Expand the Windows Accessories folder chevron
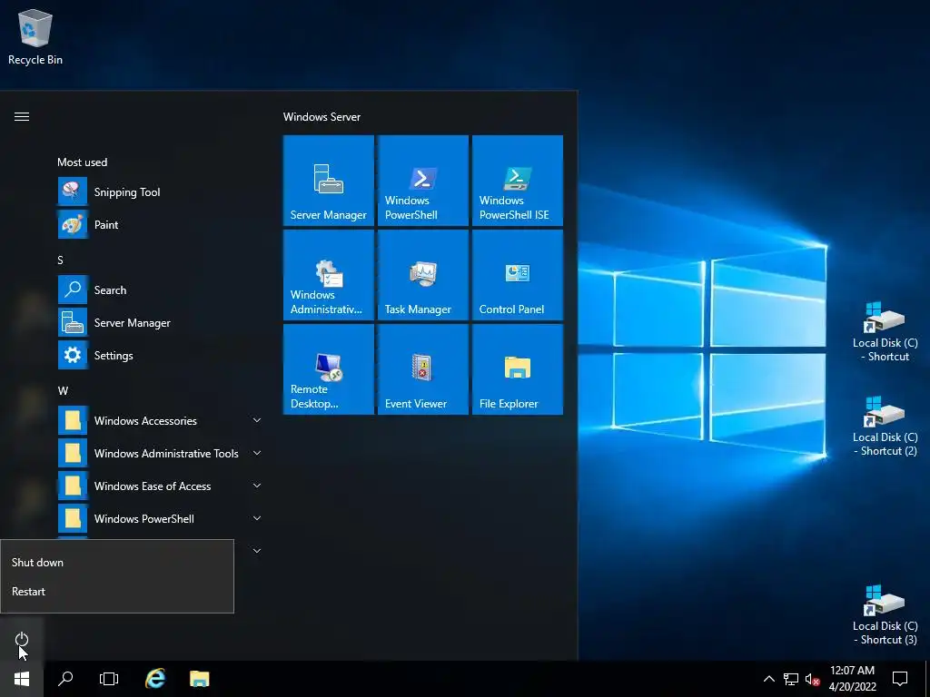 pos(257,420)
